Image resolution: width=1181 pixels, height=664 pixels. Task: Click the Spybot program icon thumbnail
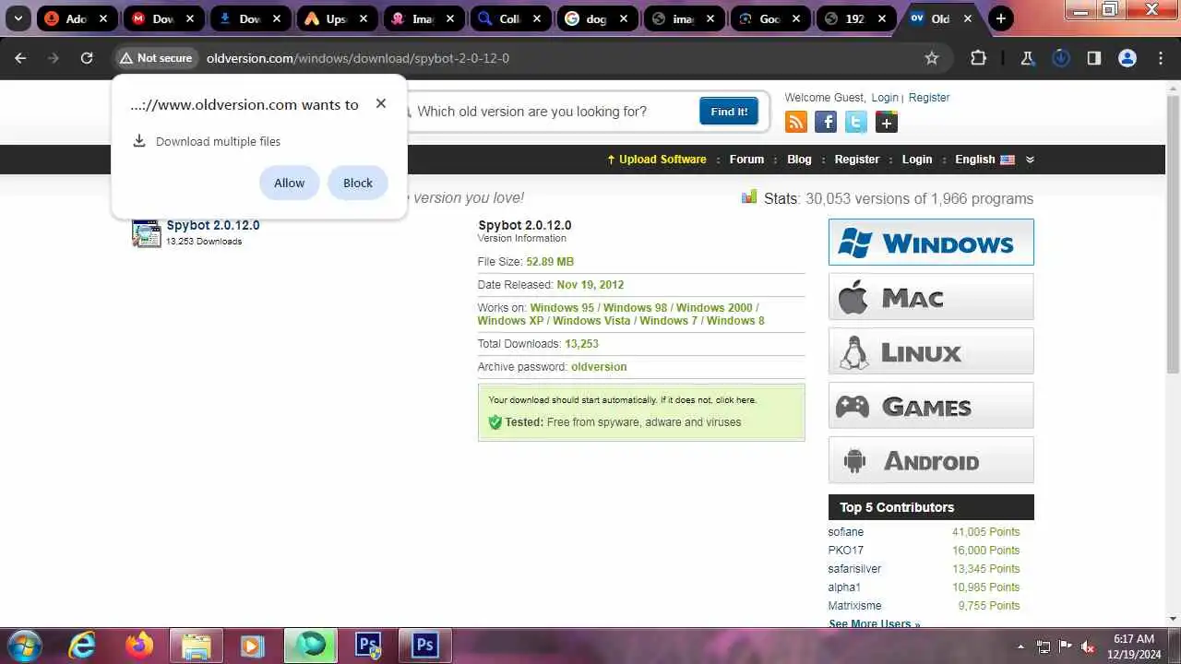[146, 233]
